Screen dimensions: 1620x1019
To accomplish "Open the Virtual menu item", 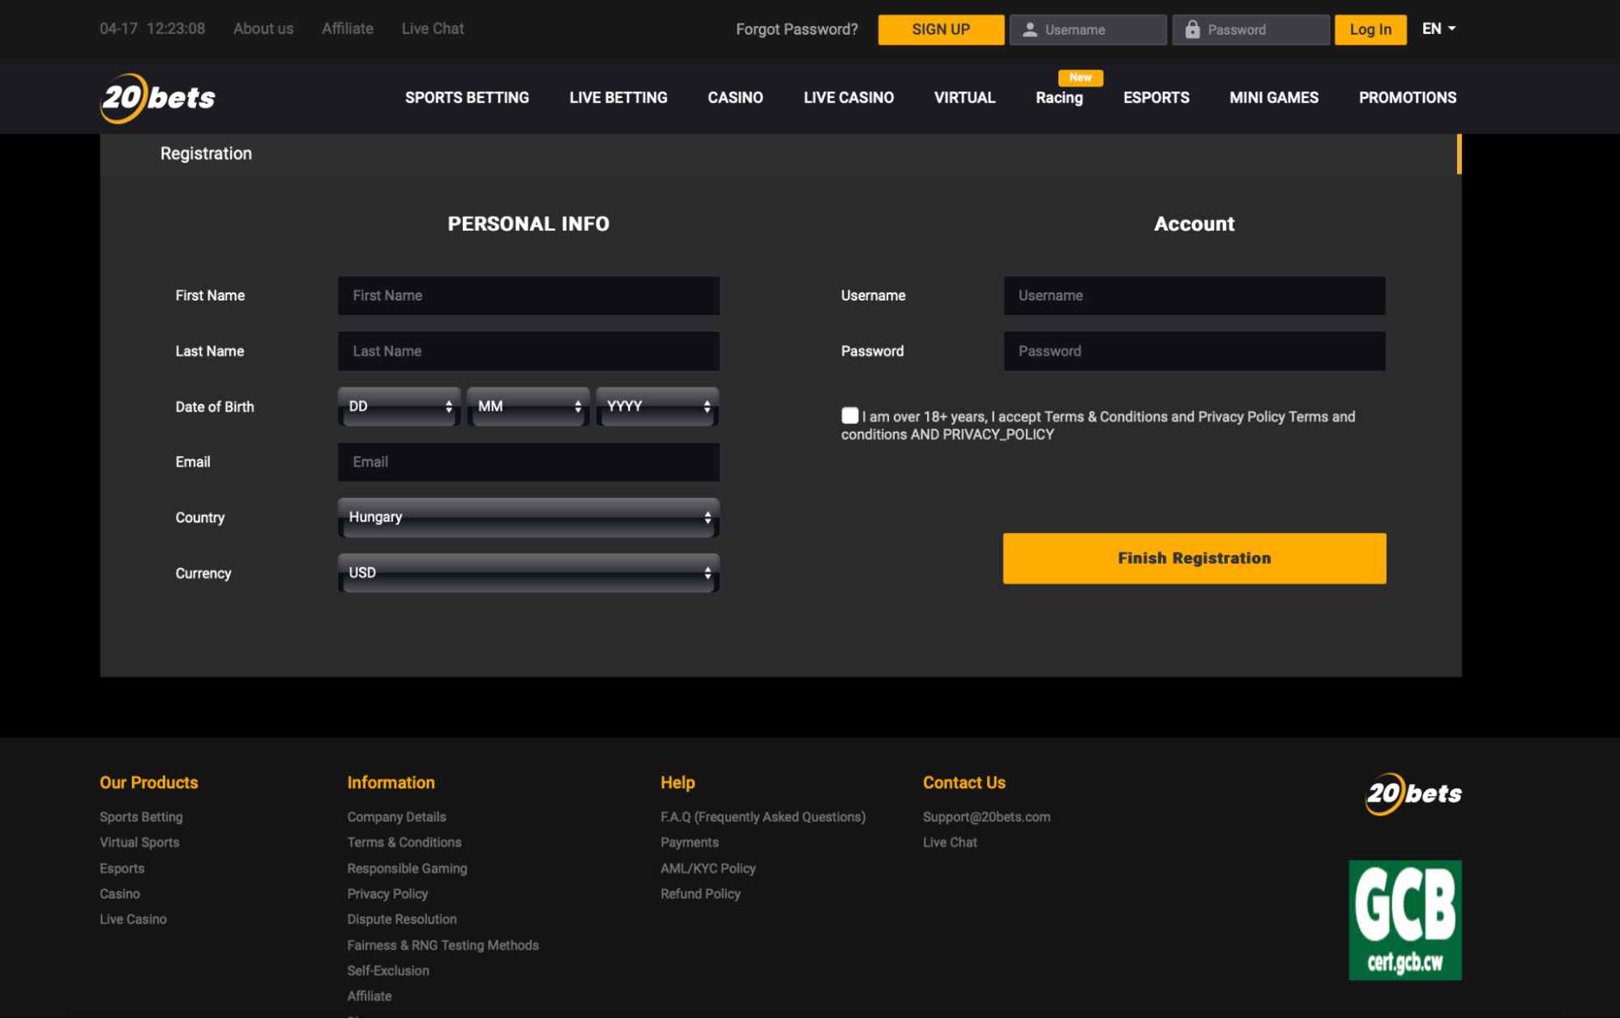I will 964,98.
